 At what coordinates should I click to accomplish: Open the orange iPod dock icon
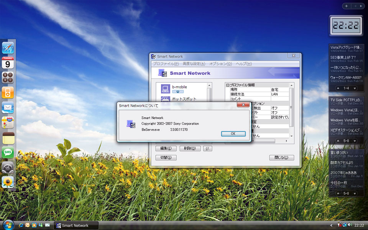pyautogui.click(x=8, y=92)
